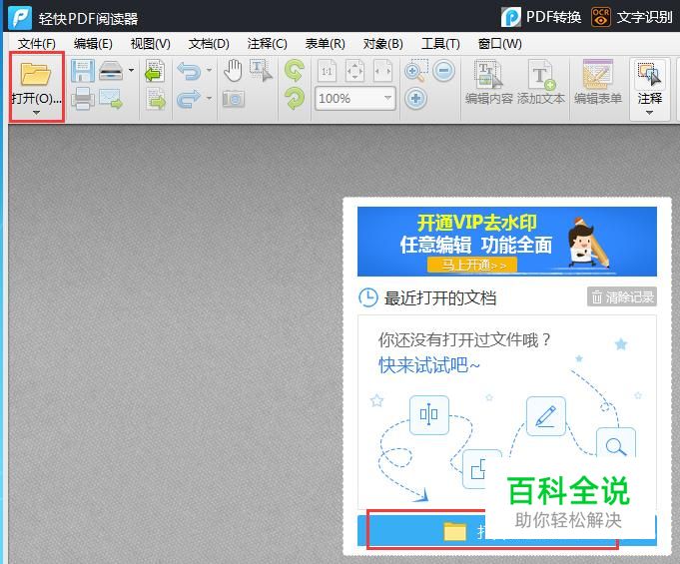
Task: Click the 文字识别 OCR button
Action: click(632, 17)
